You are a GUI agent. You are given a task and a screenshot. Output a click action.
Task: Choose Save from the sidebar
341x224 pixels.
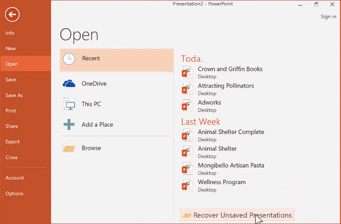26,79
